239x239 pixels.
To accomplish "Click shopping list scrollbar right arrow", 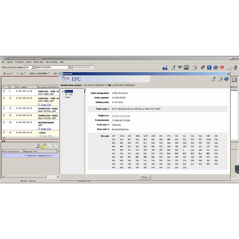I will click(x=58, y=176).
